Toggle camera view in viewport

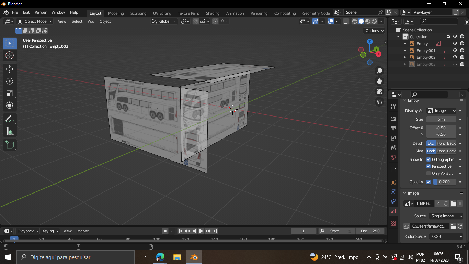tap(379, 91)
